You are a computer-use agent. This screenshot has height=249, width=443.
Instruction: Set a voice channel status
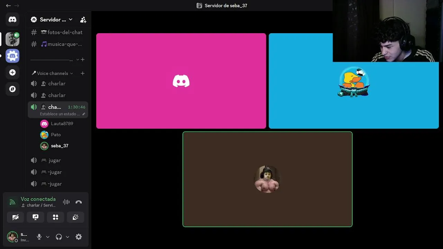(62, 114)
